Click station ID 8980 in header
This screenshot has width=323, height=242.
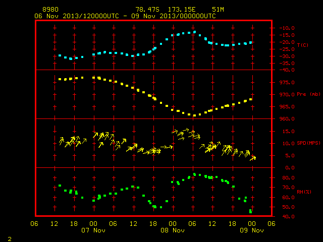point(50,10)
